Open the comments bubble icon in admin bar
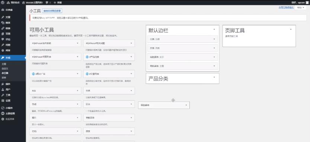This screenshot has height=142, width=310. click(47, 3)
